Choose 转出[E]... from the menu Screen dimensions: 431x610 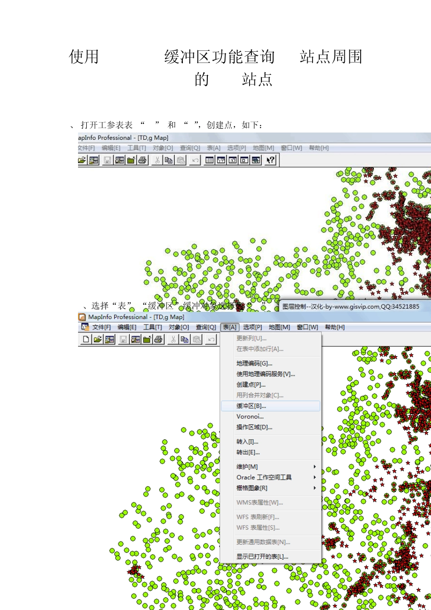click(x=270, y=453)
